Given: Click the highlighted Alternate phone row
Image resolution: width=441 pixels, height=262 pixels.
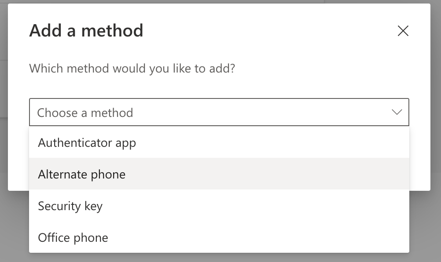Looking at the screenshot, I should [x=219, y=174].
